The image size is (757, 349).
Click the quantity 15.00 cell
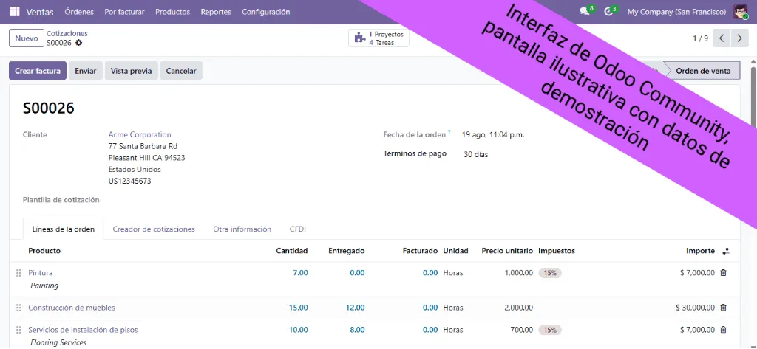click(x=299, y=308)
